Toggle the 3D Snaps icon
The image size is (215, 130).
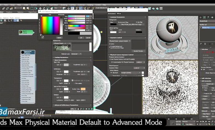pos(77,8)
